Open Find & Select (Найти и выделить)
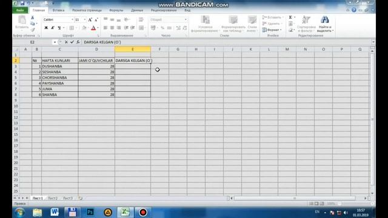 tap(325, 24)
